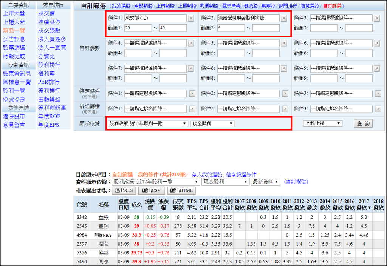Open the 我的選股 tab
This screenshot has width=387, height=266.
point(121,6)
